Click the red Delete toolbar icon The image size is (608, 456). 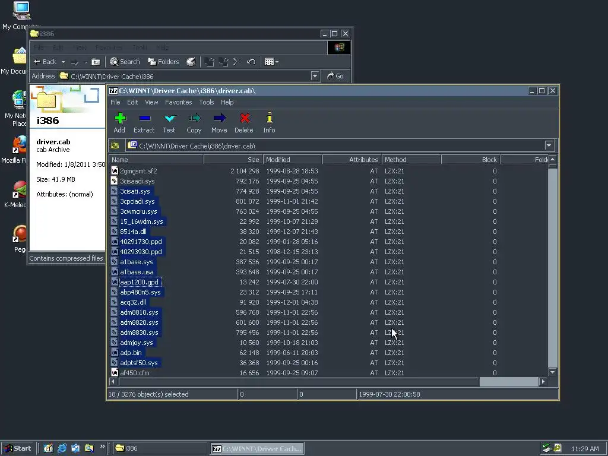tap(244, 118)
